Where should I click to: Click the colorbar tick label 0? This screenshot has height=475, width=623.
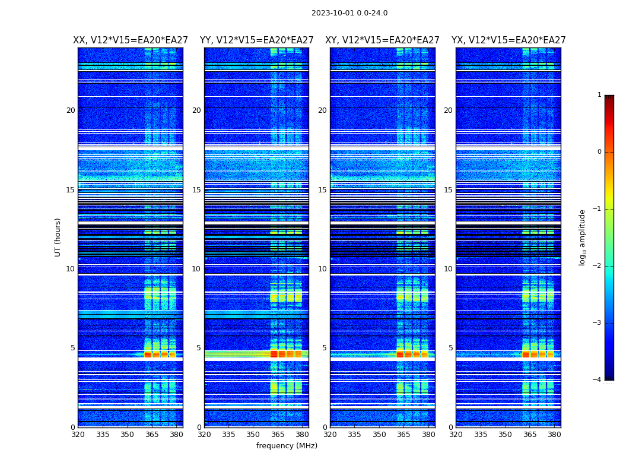point(599,152)
